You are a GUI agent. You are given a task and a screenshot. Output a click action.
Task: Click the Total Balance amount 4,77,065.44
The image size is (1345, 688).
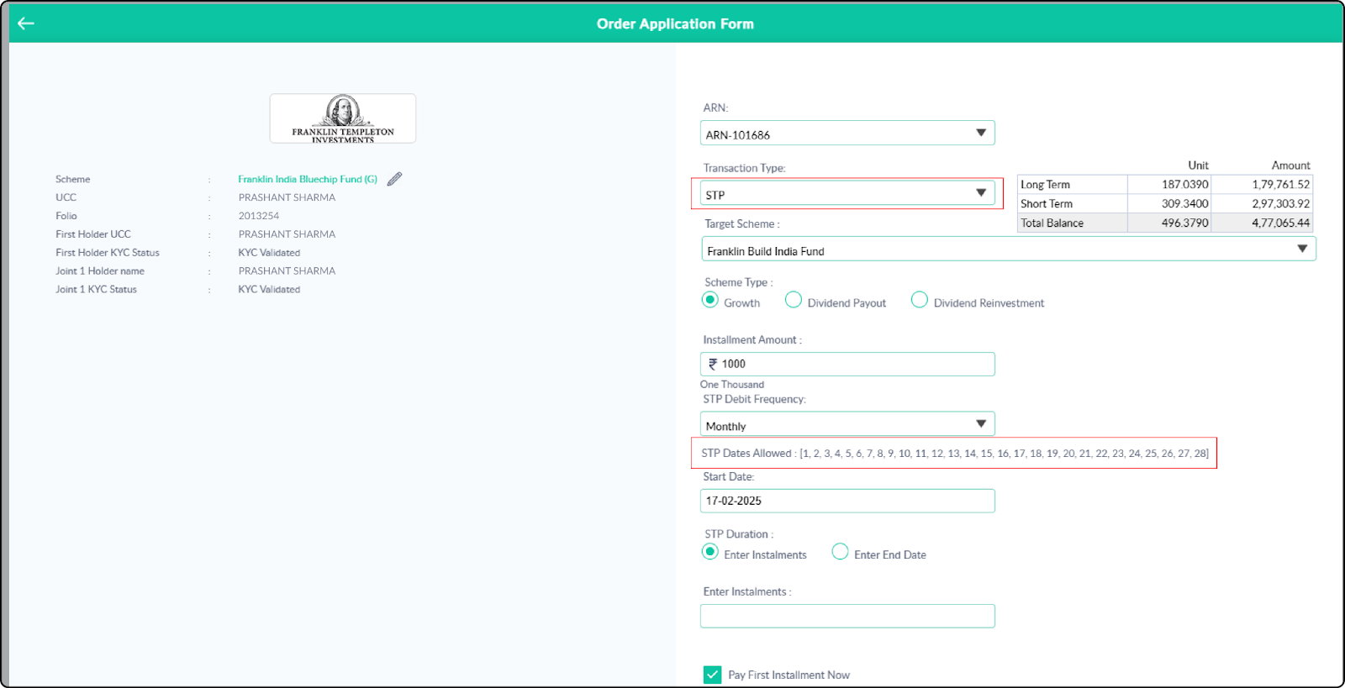[1280, 223]
